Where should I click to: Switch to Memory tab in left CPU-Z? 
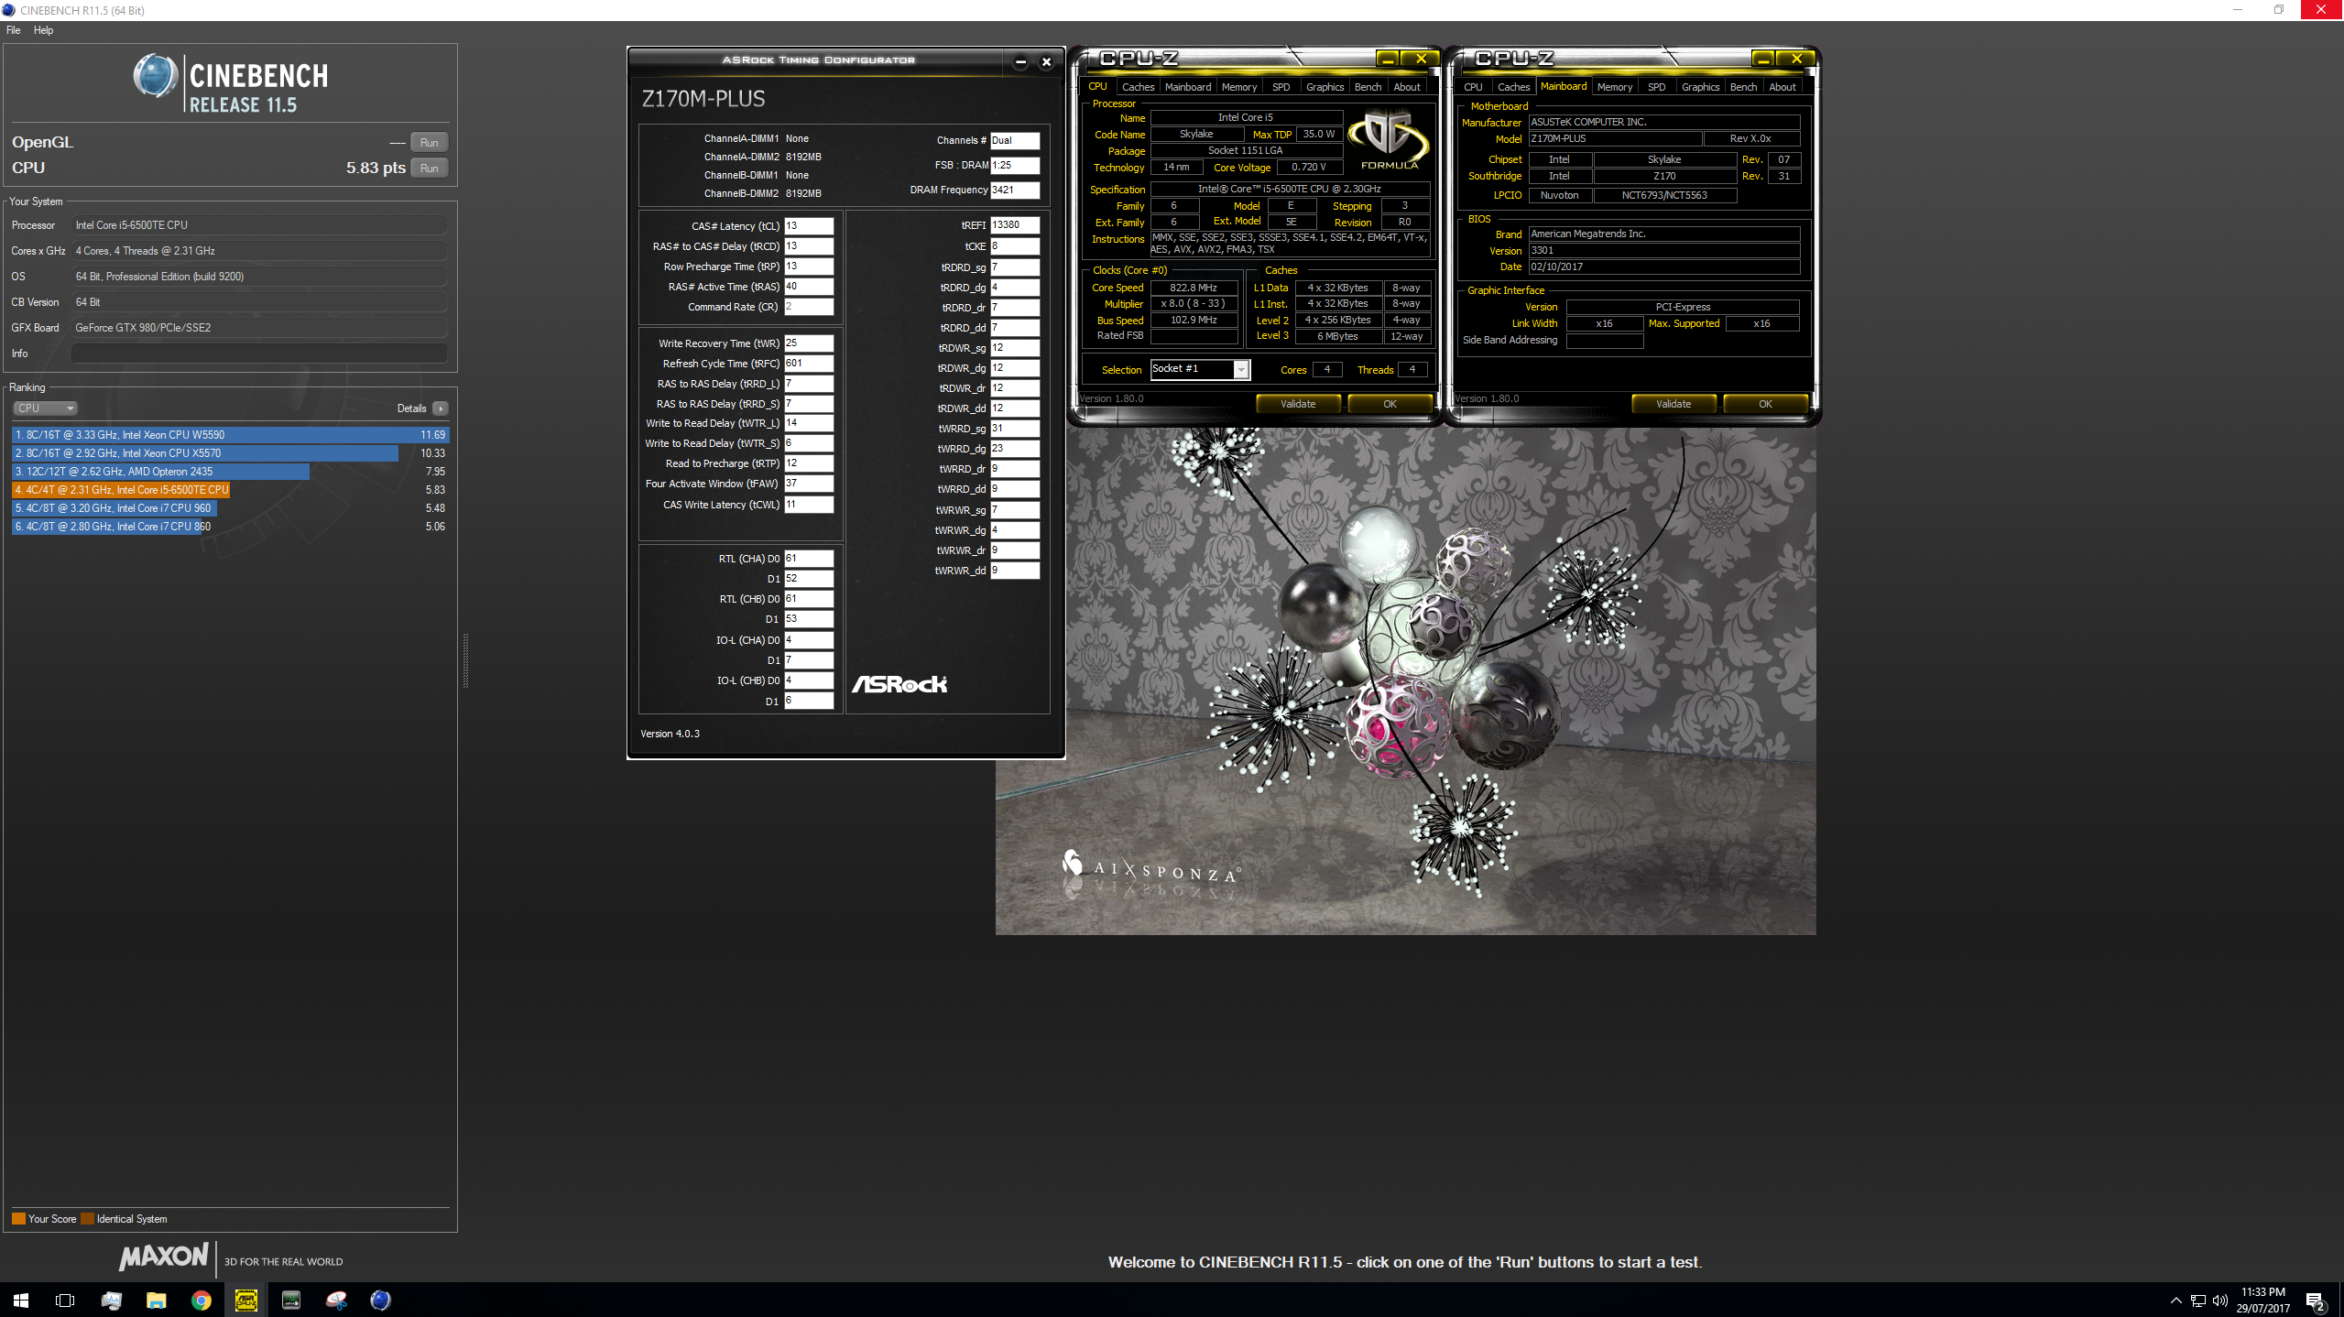pos(1238,87)
